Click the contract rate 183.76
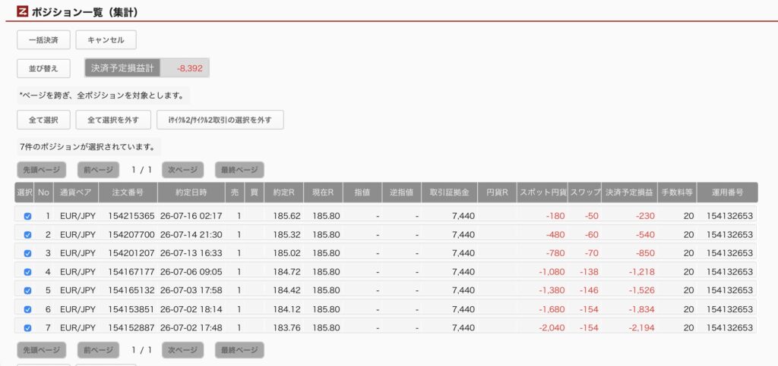 (x=287, y=328)
